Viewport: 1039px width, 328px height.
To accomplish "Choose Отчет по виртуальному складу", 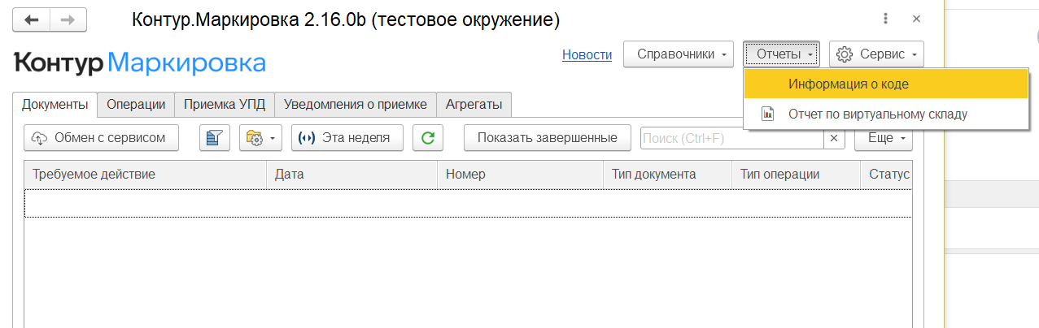I will [886, 114].
